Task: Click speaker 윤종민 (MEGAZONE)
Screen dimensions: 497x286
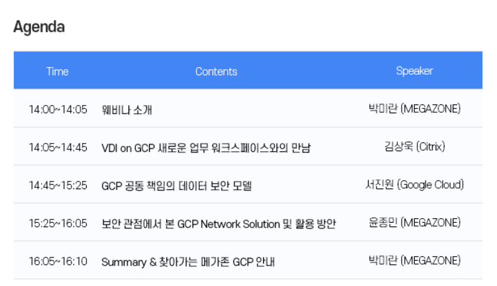Action: click(414, 223)
